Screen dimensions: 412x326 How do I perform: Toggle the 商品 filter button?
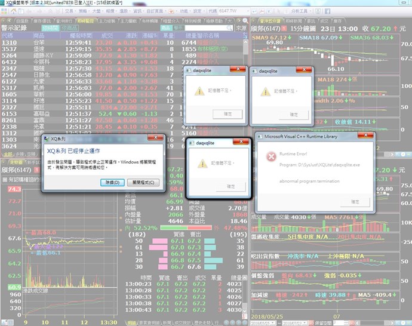click(166, 28)
